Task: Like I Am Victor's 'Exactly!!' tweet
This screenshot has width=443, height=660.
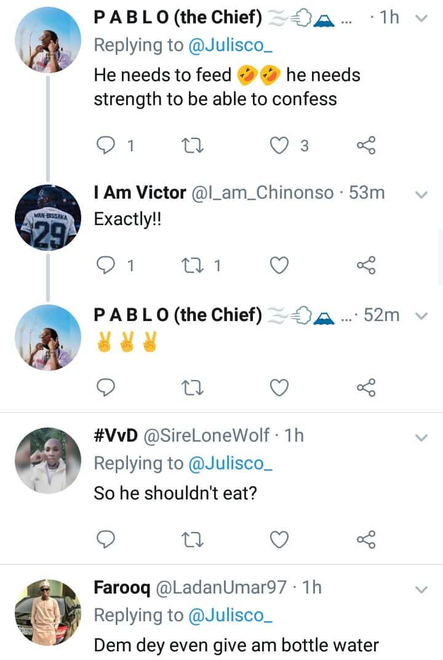Action: (x=280, y=265)
